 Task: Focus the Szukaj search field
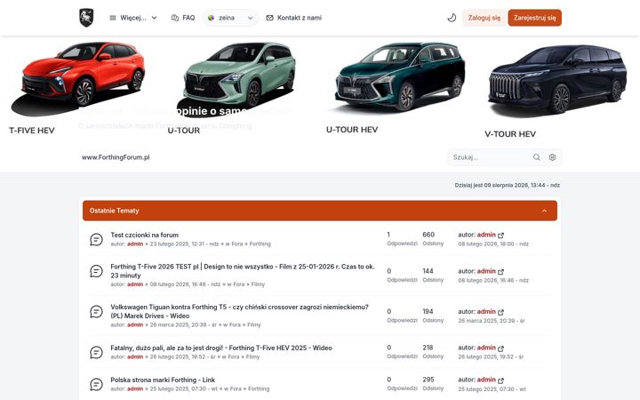490,157
